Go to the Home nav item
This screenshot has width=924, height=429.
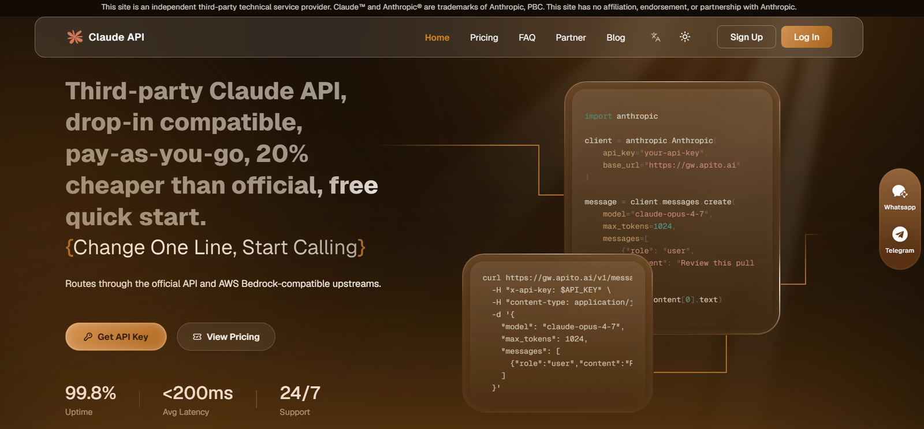pos(437,38)
